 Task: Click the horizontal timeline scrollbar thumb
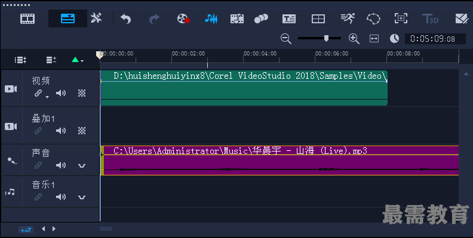coord(106,229)
